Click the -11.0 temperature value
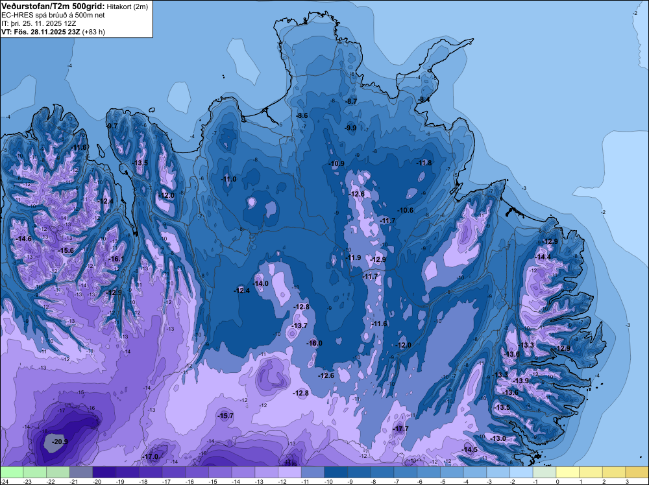Image resolution: width=649 pixels, height=485 pixels. click(228, 179)
